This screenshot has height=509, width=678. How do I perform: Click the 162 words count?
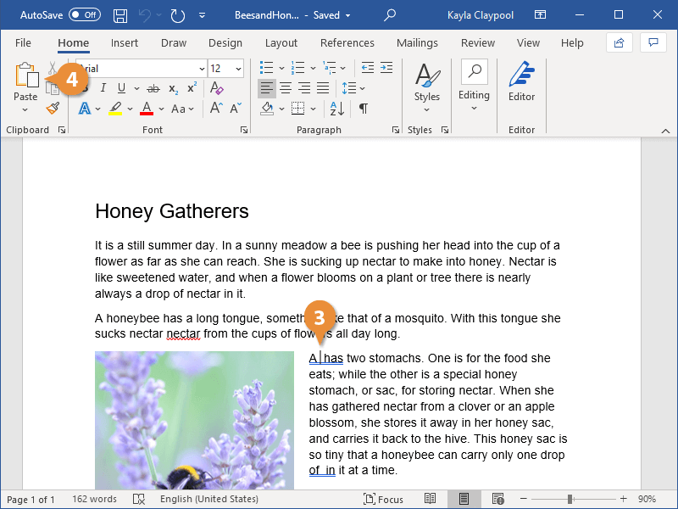[94, 499]
